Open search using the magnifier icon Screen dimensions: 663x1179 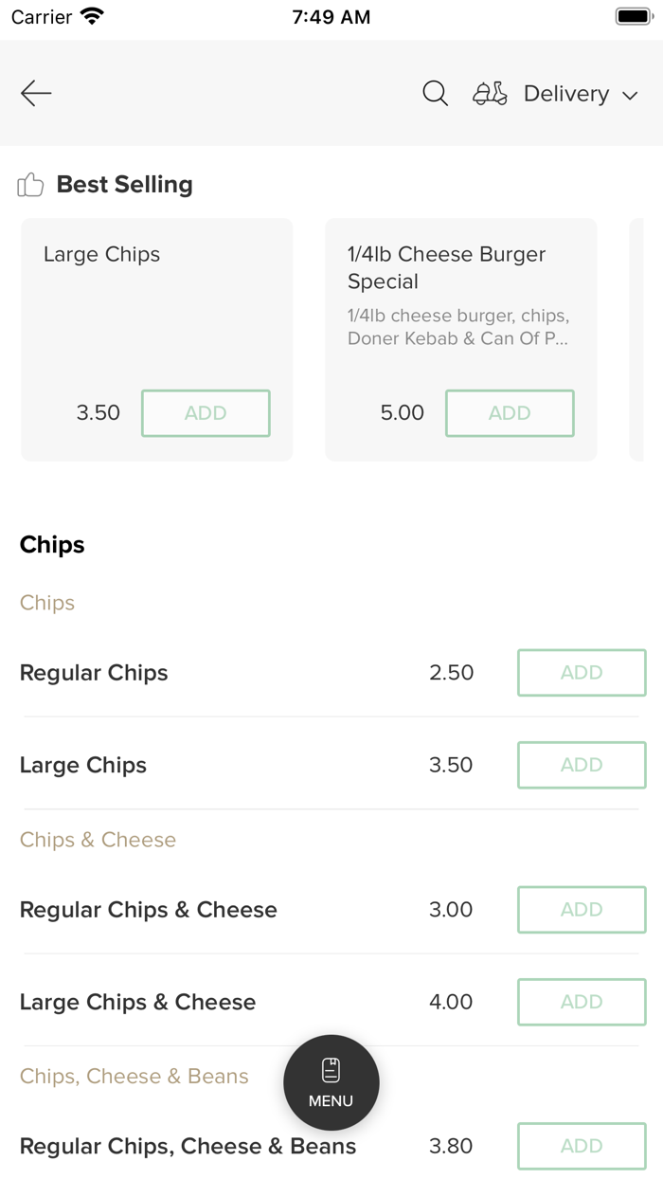tap(435, 93)
